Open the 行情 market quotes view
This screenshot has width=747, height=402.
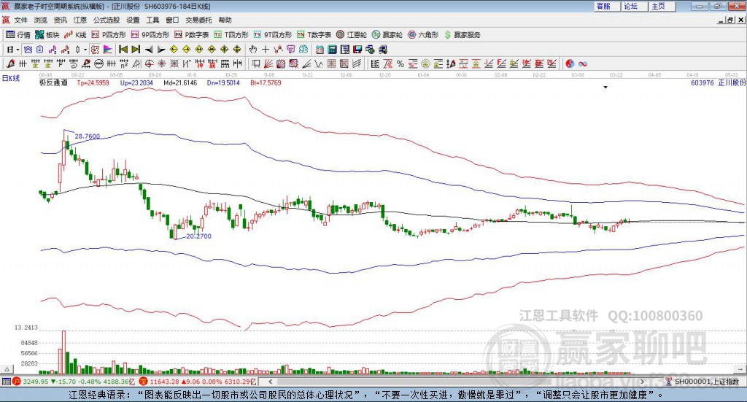click(18, 35)
